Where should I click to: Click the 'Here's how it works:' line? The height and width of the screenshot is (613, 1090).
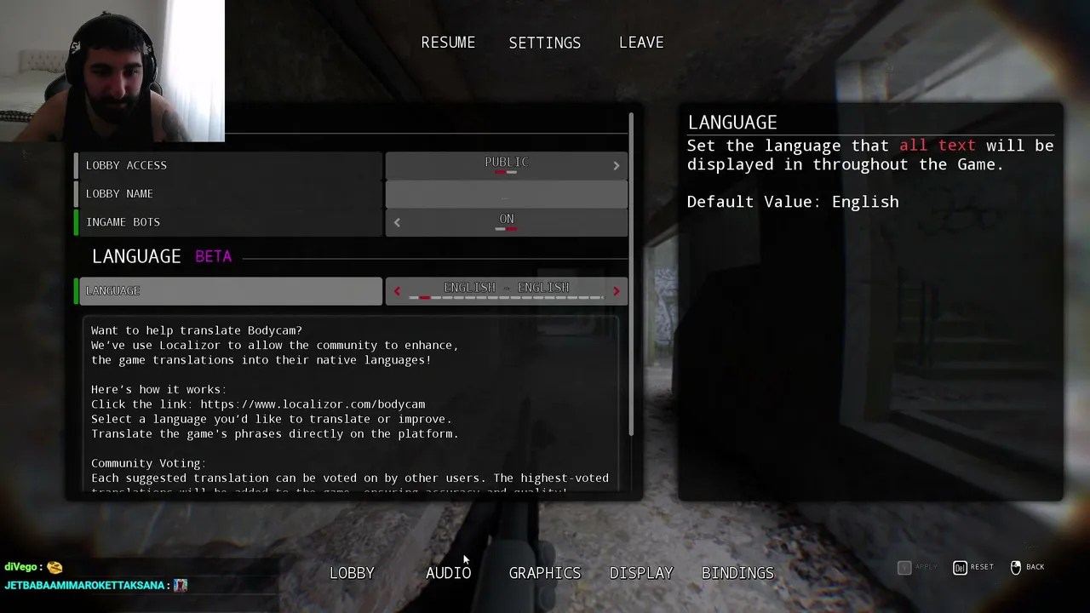(158, 389)
